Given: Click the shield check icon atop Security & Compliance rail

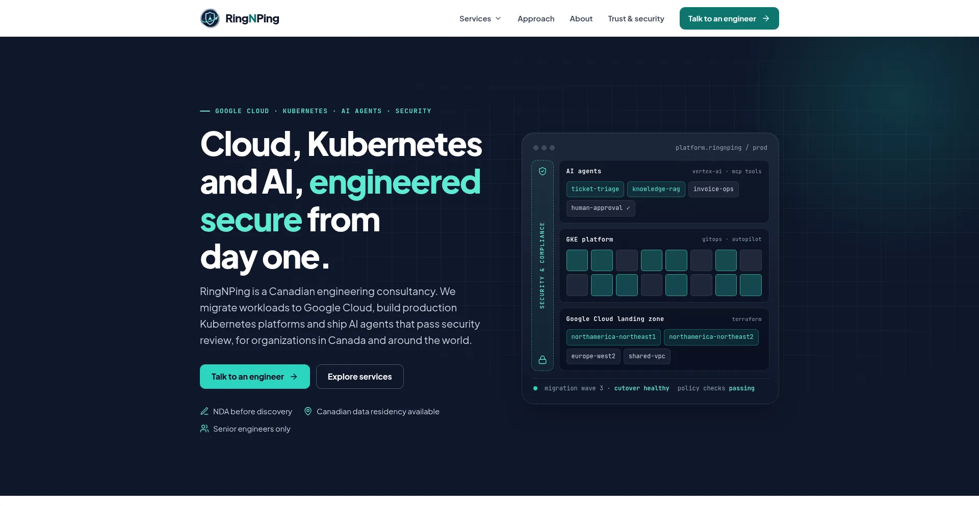Looking at the screenshot, I should (543, 171).
